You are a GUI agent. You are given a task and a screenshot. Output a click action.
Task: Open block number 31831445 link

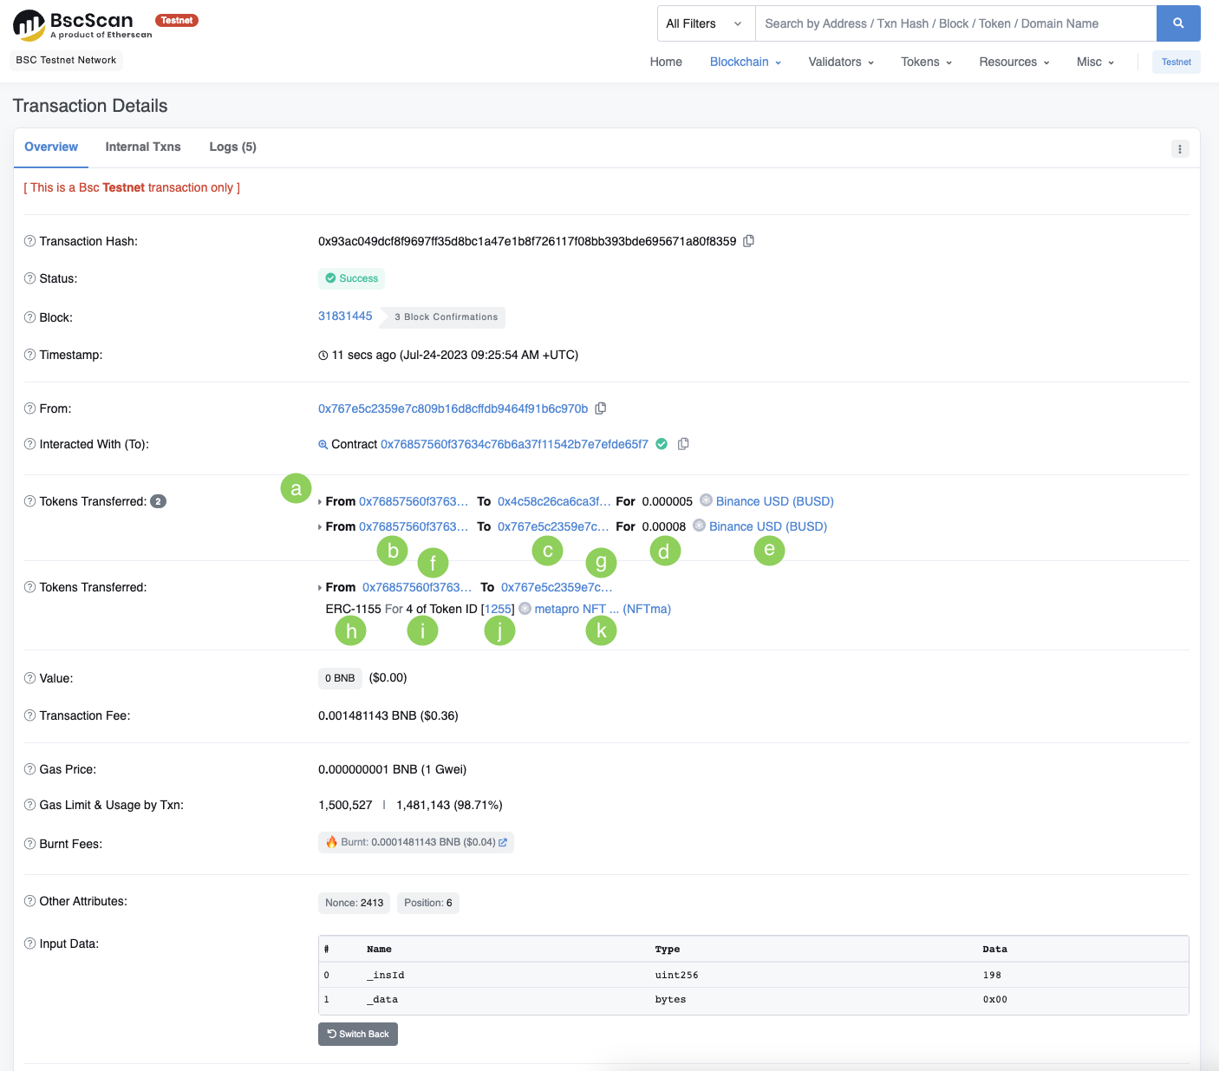[x=345, y=316]
